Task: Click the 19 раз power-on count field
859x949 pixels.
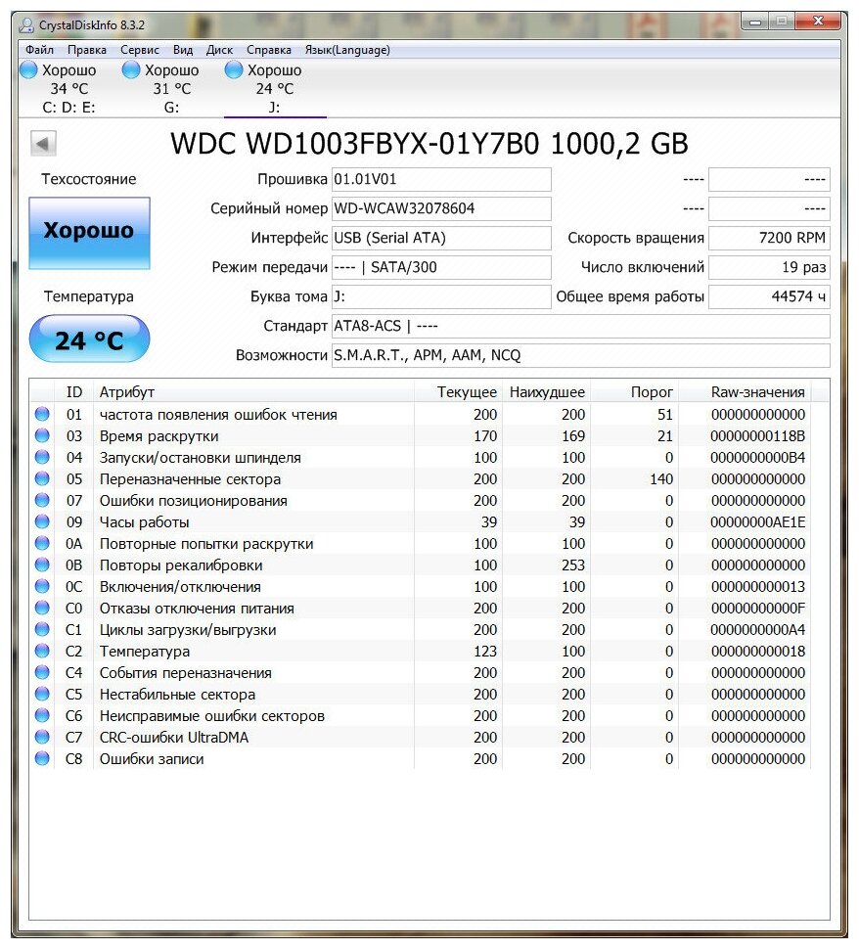Action: [769, 267]
